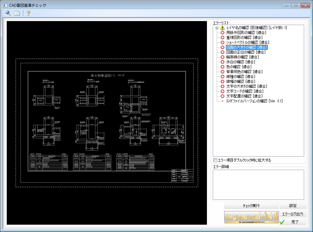Click the red circle icon beside 輪郭線の確認
The width and height of the screenshot is (313, 232).
click(223, 57)
